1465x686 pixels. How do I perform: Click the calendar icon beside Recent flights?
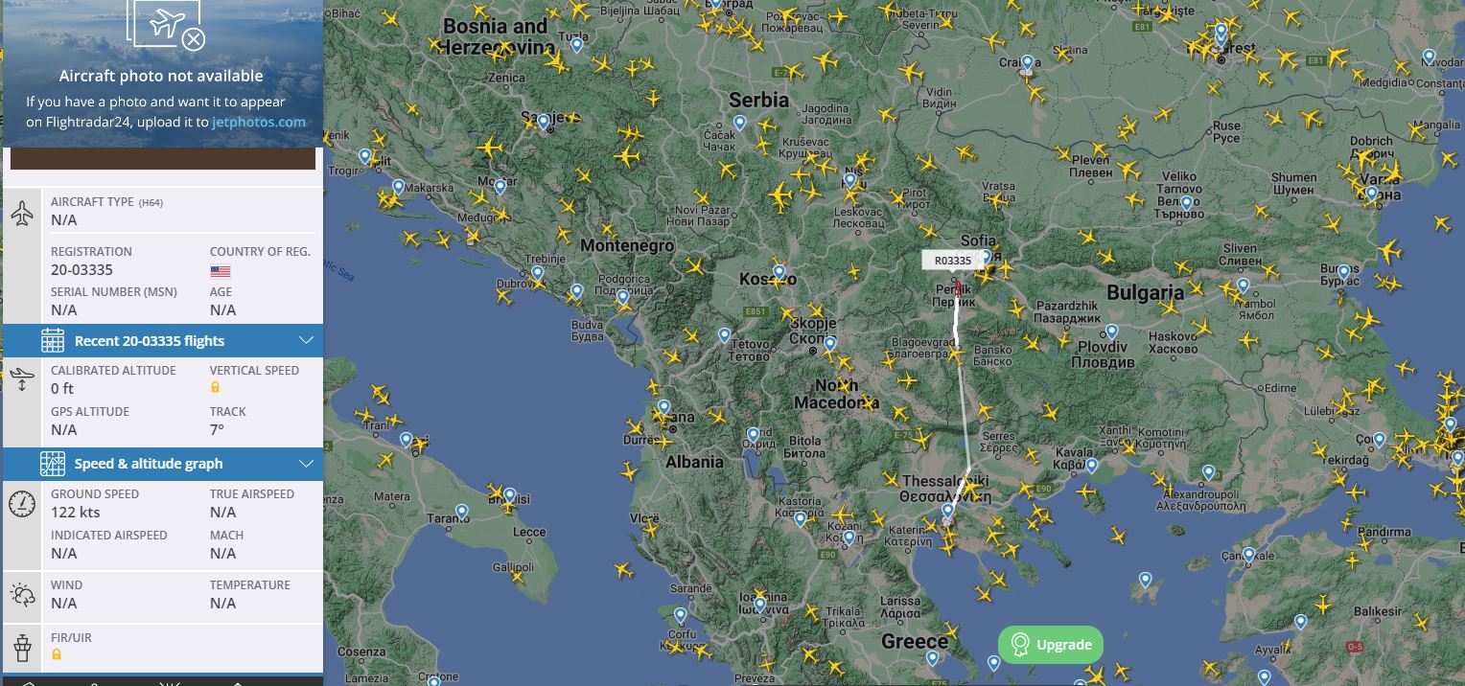click(53, 340)
